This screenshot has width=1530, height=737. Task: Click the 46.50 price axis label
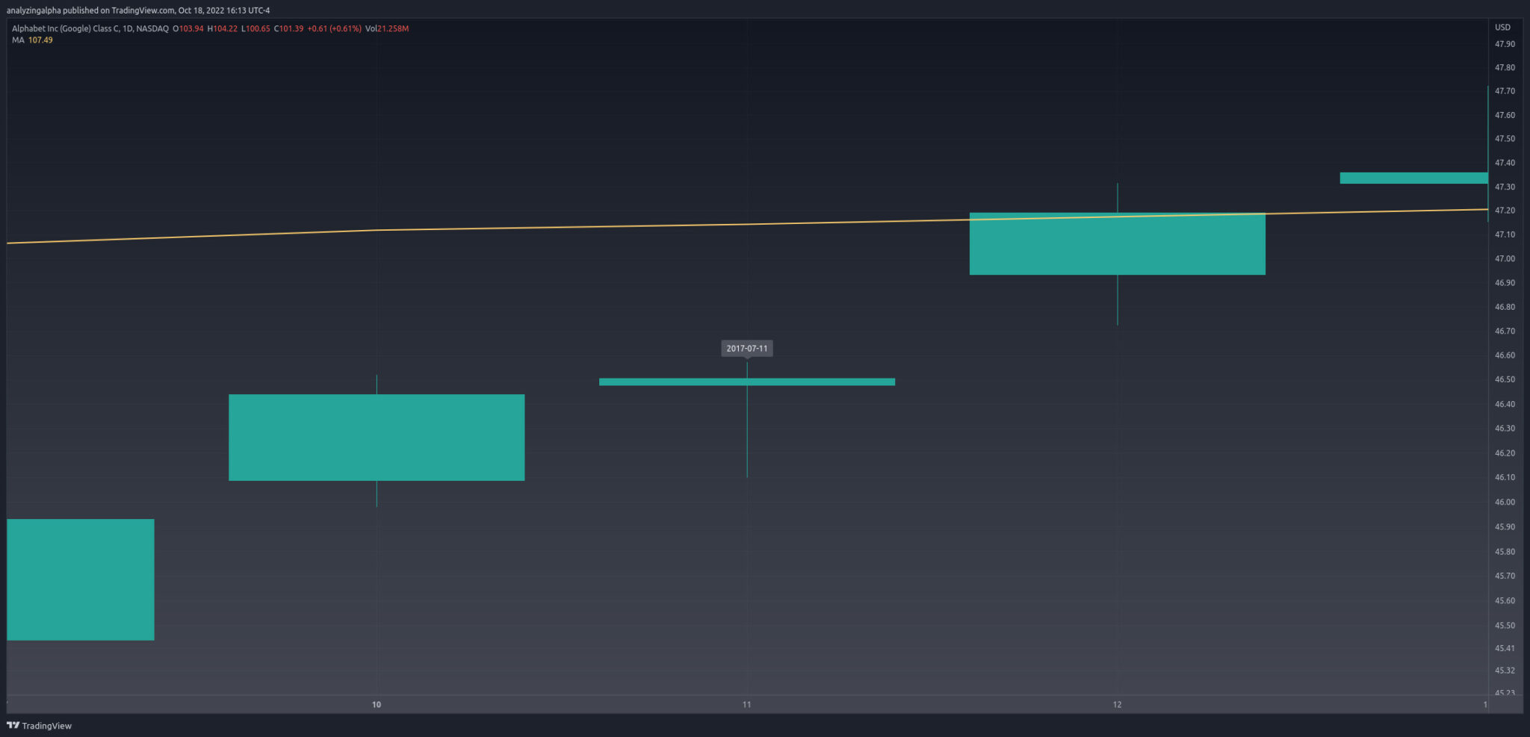(x=1505, y=379)
